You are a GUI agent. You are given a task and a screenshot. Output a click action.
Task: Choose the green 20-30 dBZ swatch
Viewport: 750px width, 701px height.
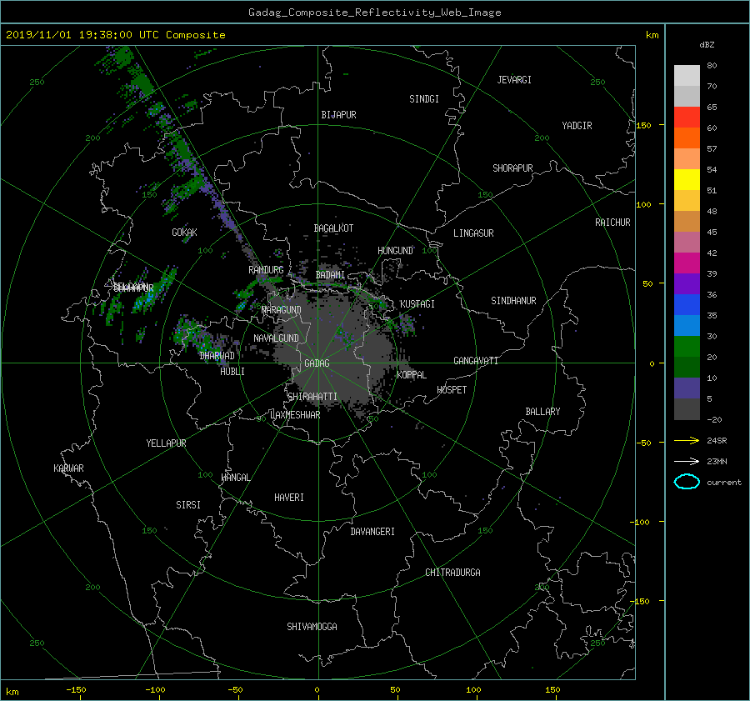tap(687, 347)
